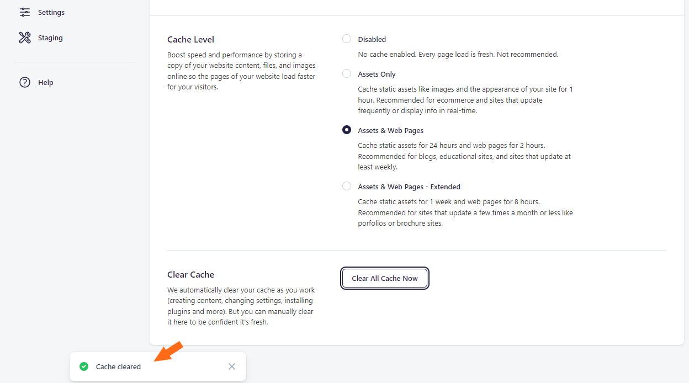Click the selected Assets & Web Pages radio
The height and width of the screenshot is (383, 689).
347,130
